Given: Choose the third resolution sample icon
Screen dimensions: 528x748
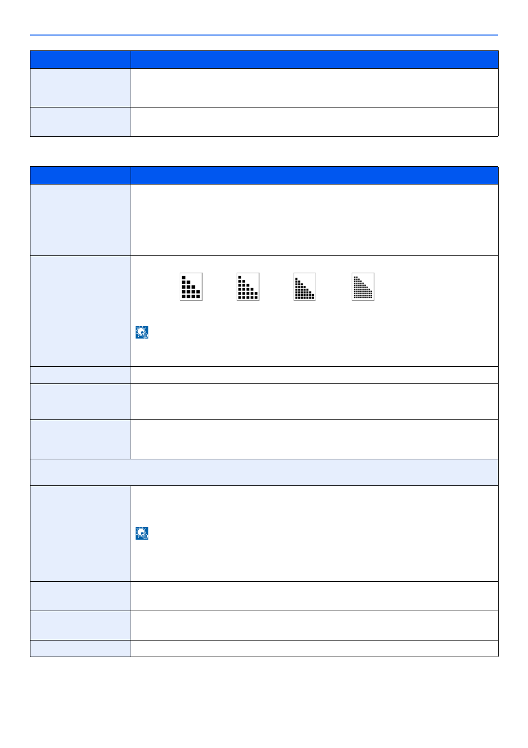Looking at the screenshot, I should coord(304,286).
